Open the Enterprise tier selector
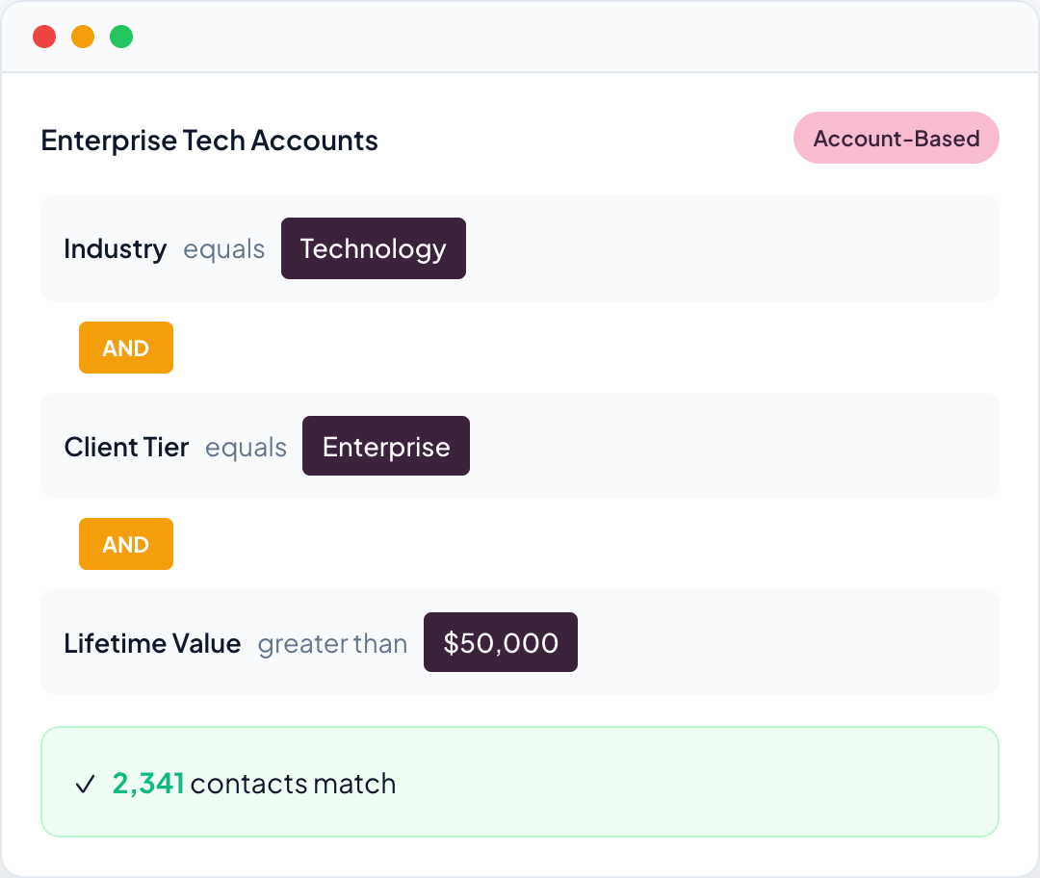This screenshot has height=878, width=1040. pos(385,446)
